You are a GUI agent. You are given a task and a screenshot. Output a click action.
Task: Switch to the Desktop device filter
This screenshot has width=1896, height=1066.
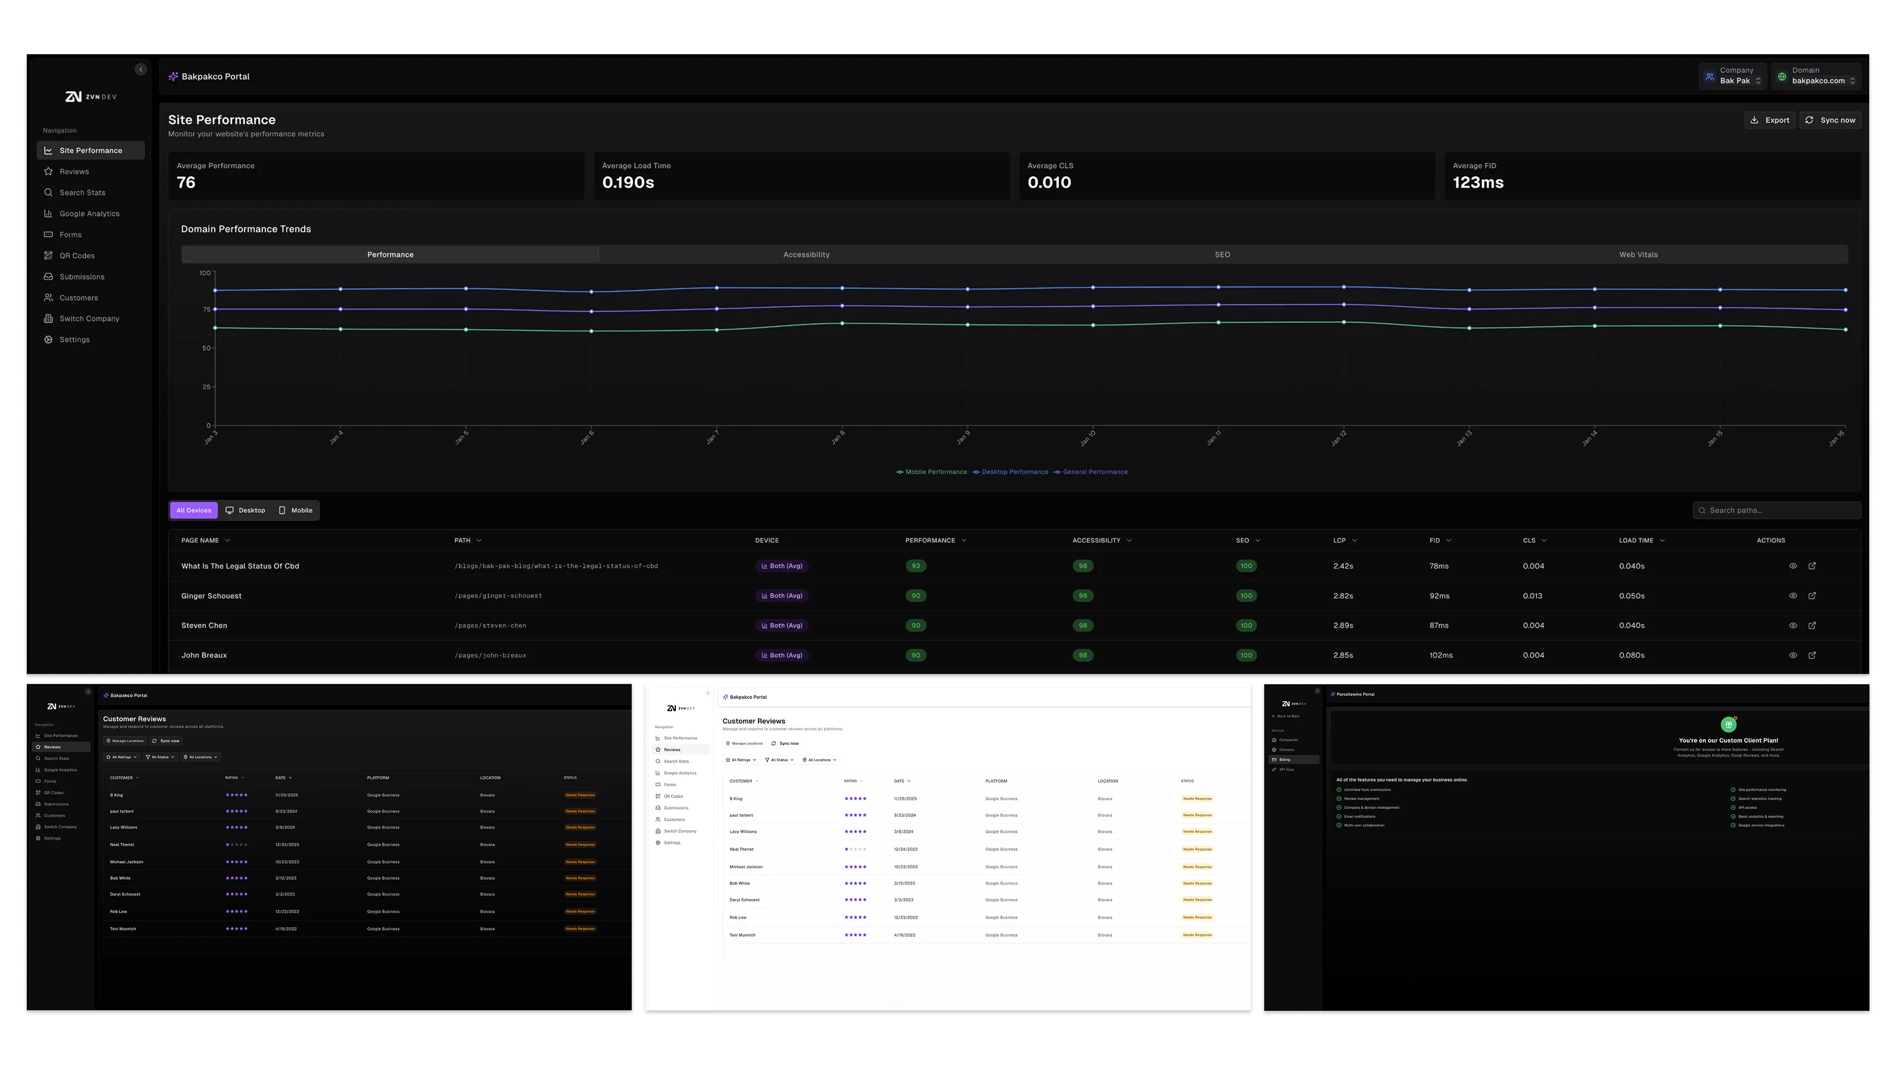click(245, 510)
